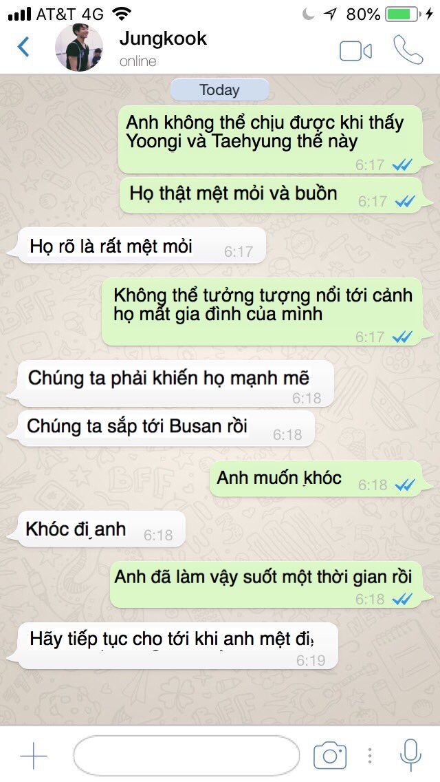Select message 'Khóc đi anh'
The image size is (440, 782).
(x=101, y=529)
